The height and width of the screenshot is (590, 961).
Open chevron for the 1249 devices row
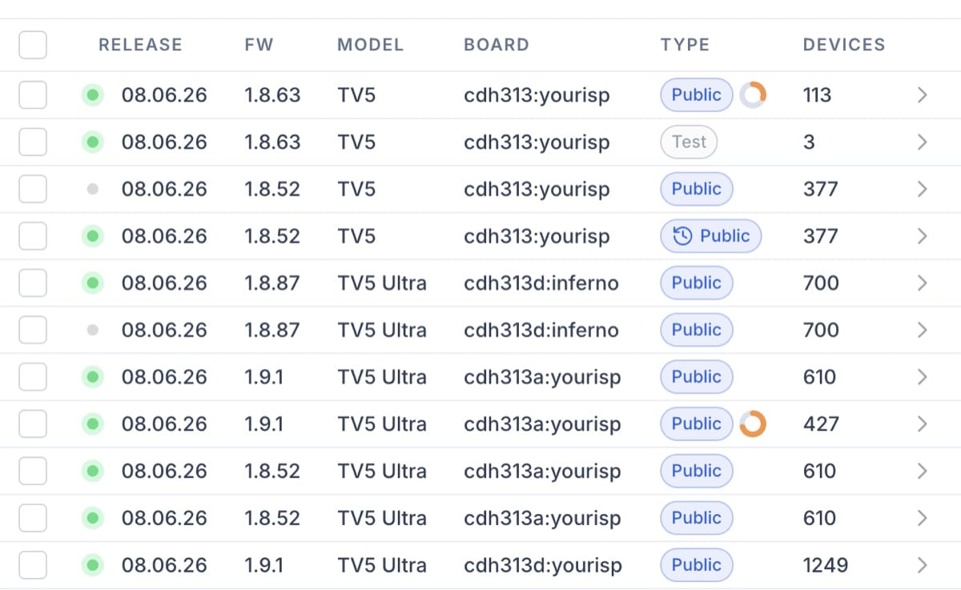click(922, 565)
